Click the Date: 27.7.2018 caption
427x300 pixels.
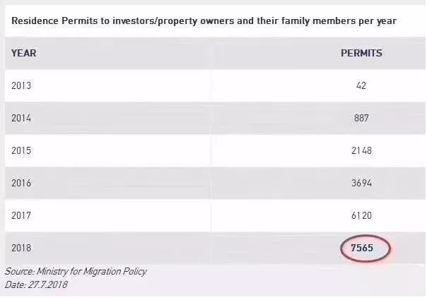36,284
